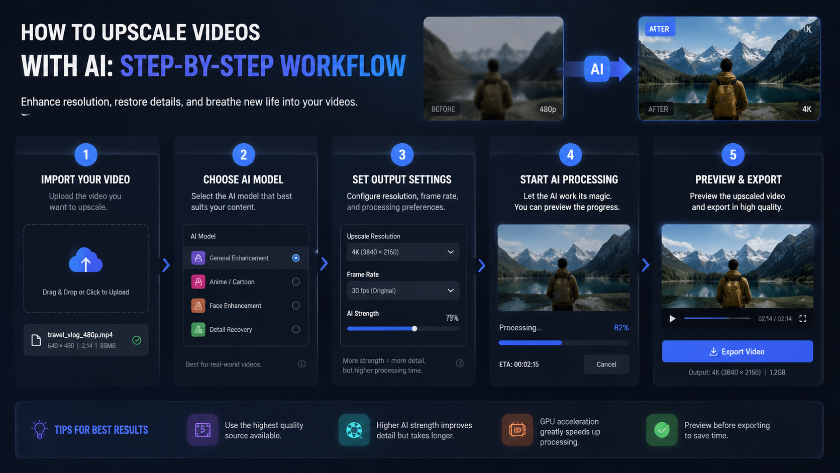Screen dimensions: 840x473
Task: Click the chevron after Import Your Video step
Action: 166,265
